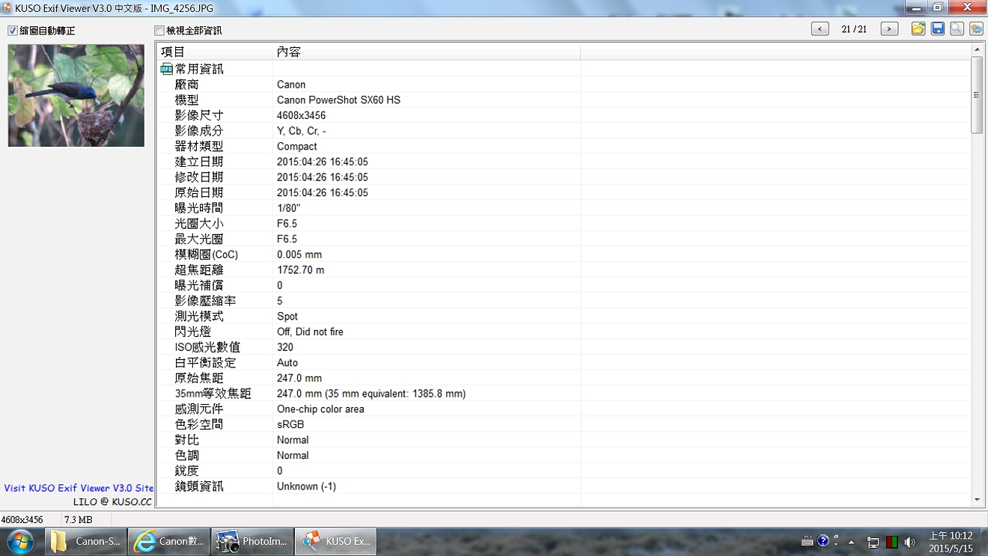
Task: Enable the 檢視全部資訊 checkbox
Action: click(159, 31)
